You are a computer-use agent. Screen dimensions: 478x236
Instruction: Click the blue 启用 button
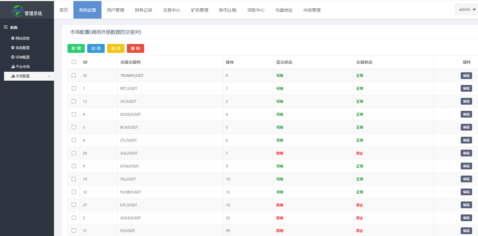pyautogui.click(x=96, y=49)
